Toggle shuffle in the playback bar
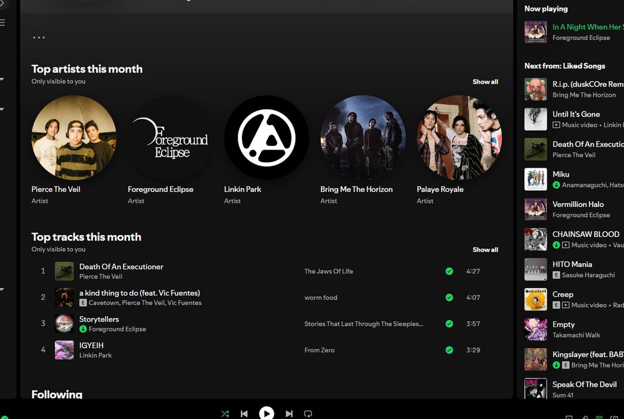 click(x=225, y=413)
